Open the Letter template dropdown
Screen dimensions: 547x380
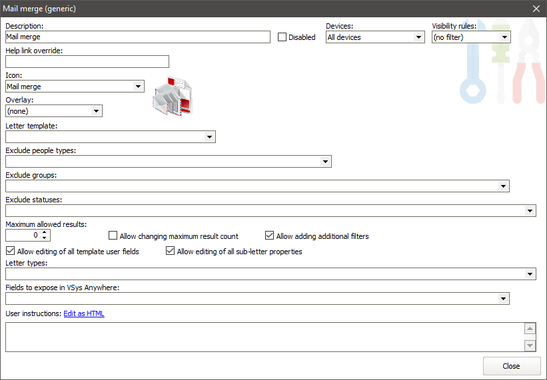(209, 137)
